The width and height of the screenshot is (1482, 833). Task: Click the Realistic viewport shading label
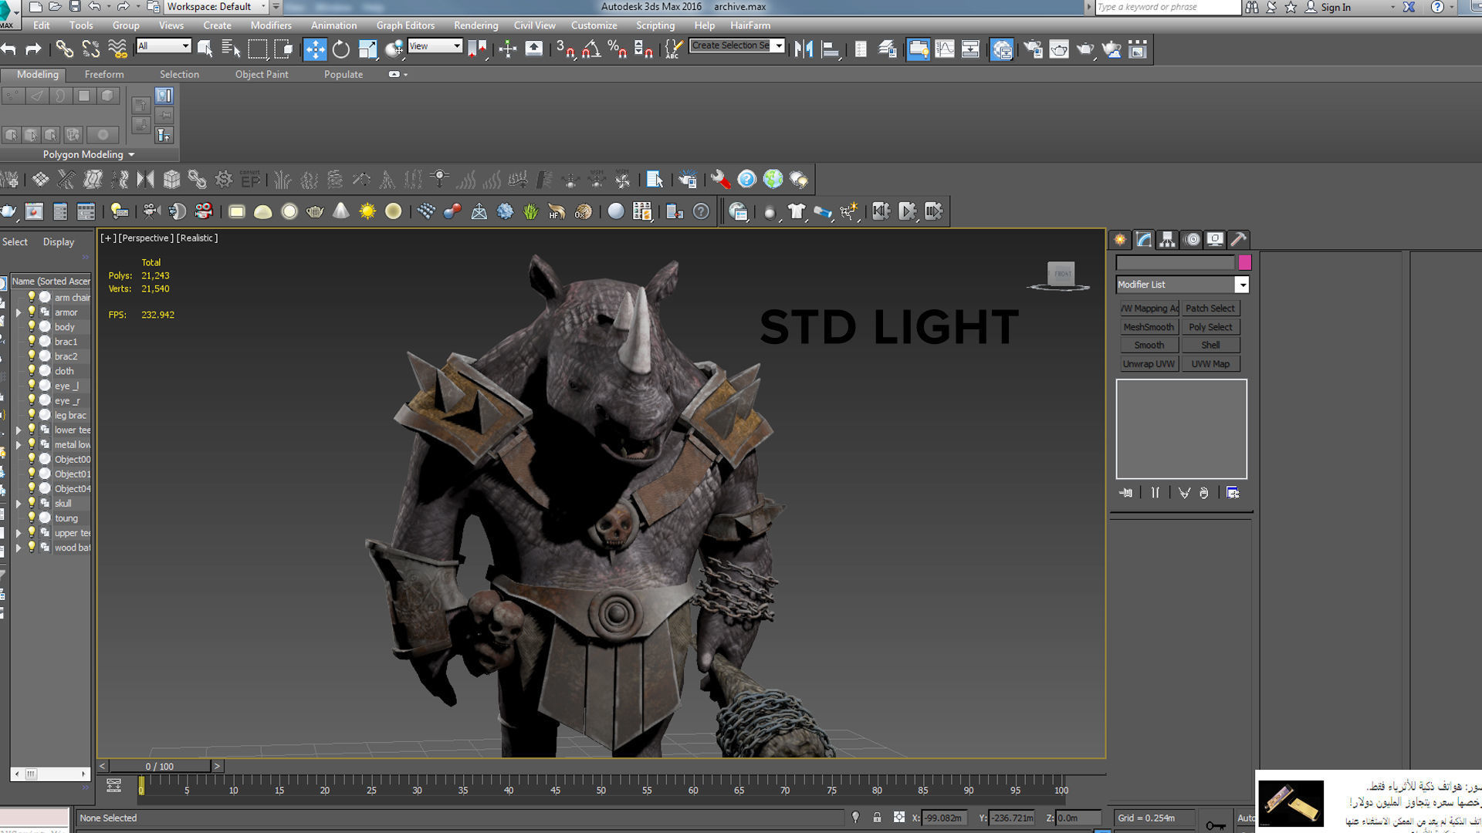197,238
